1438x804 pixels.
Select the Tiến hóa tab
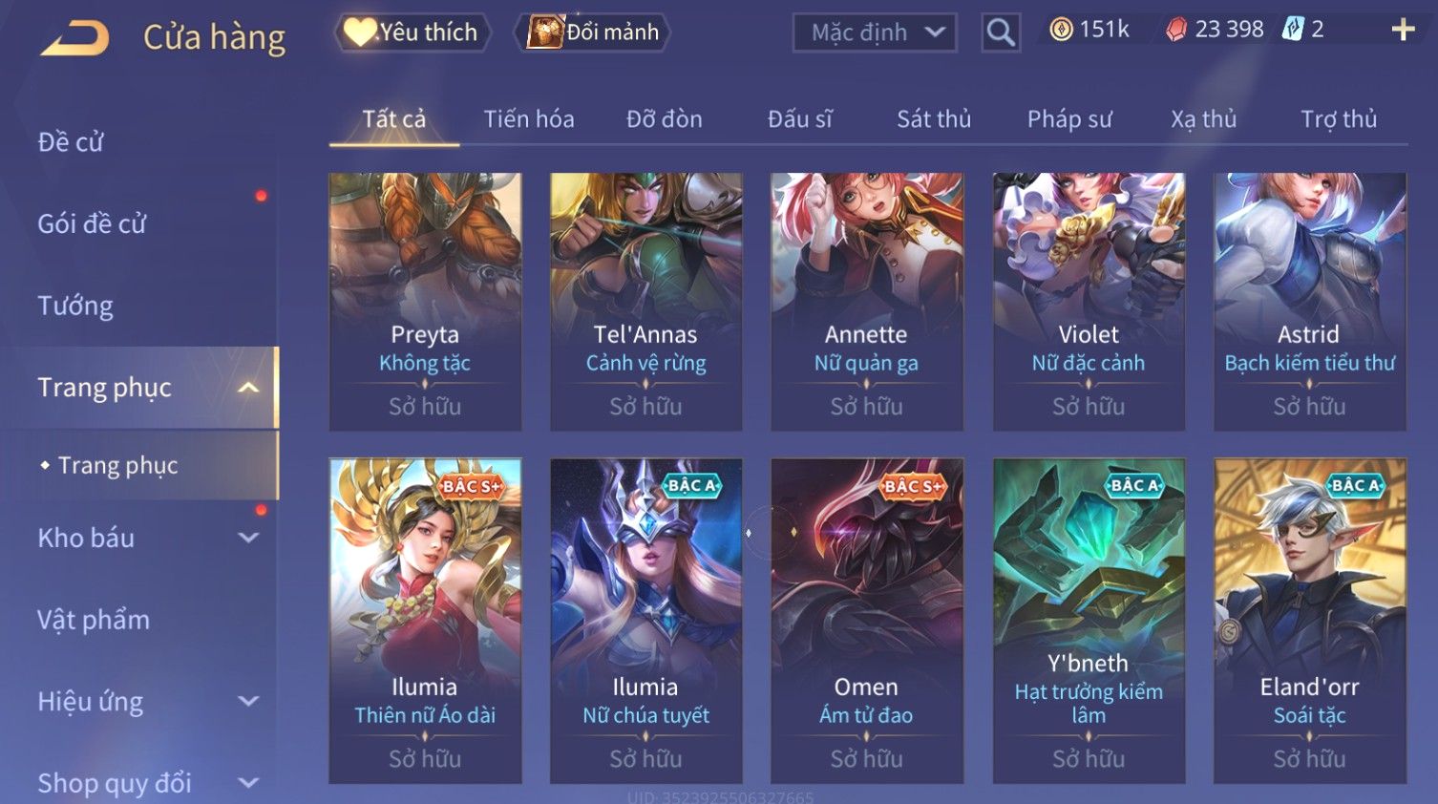pos(529,119)
